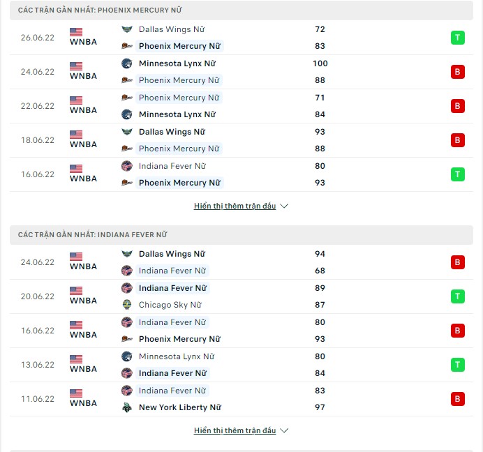Expand more Indiana Fever matches chevron
483x452 pixels.
(284, 430)
